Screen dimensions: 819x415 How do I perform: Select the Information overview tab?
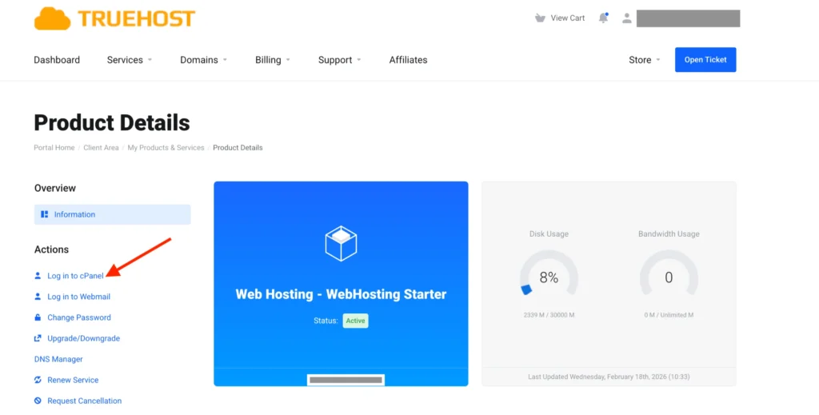[x=112, y=214]
